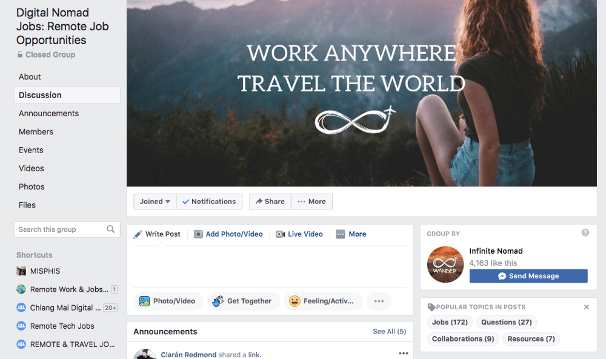This screenshot has height=359, width=606.
Task: Click the Get Together waving hand icon
Action: tap(218, 301)
